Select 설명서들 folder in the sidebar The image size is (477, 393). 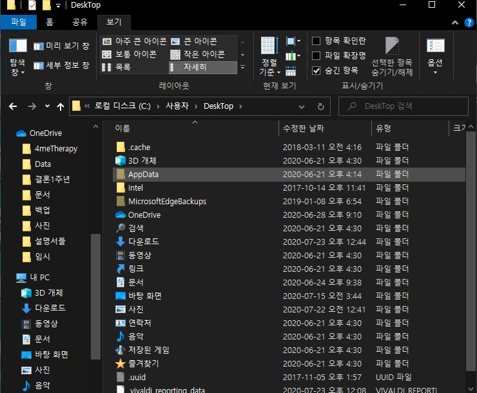[x=44, y=242]
